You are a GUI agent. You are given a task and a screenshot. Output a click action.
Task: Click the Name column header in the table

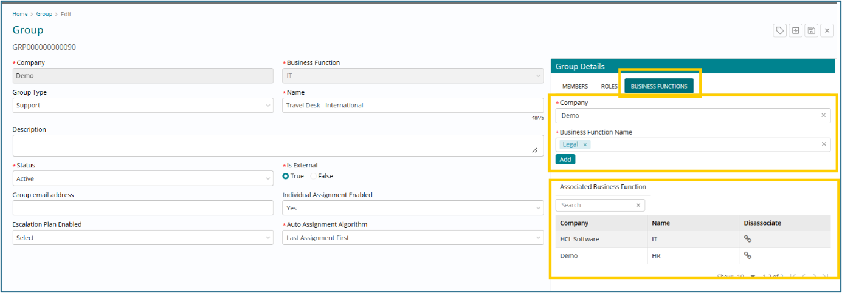693,223
